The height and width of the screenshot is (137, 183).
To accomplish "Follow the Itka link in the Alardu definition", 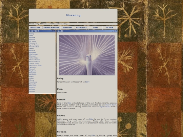I will pos(91,119).
